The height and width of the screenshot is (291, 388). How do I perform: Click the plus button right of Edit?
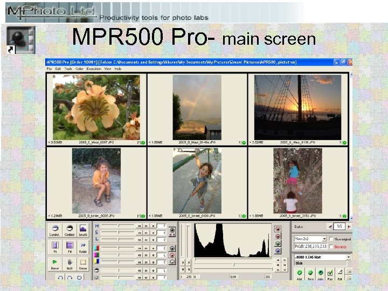(349, 272)
